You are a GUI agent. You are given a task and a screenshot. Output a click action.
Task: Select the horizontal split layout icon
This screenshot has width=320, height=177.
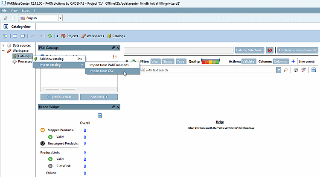click(15, 36)
